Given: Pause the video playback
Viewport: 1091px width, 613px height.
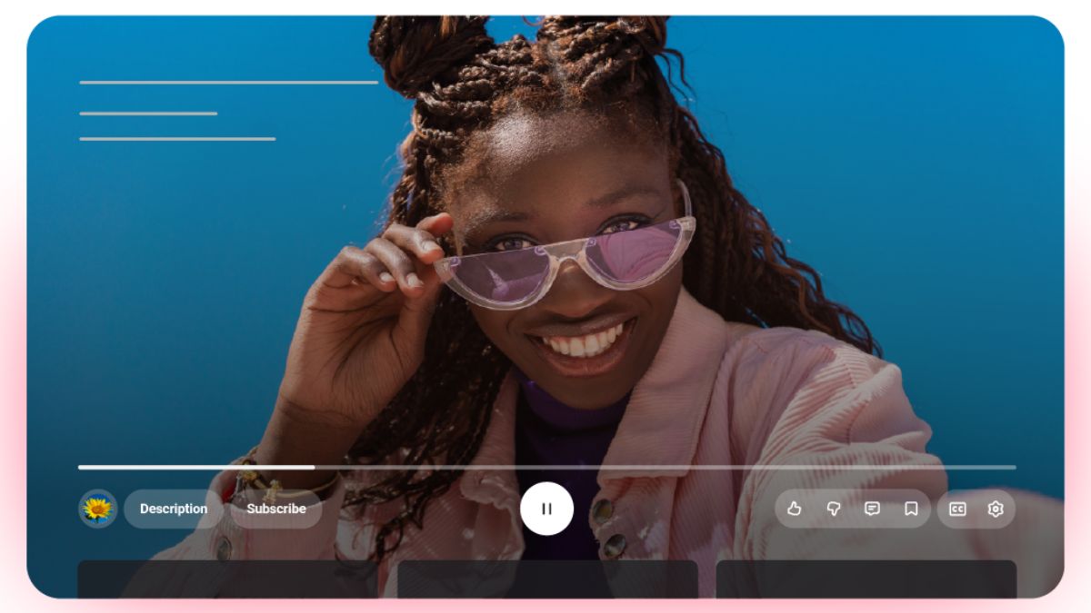Looking at the screenshot, I should pyautogui.click(x=546, y=509).
